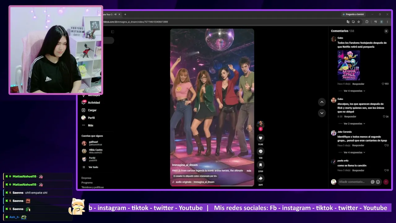Reply to Gabo's Rick y Morty comment
This screenshot has width=396, height=223.
(350, 116)
